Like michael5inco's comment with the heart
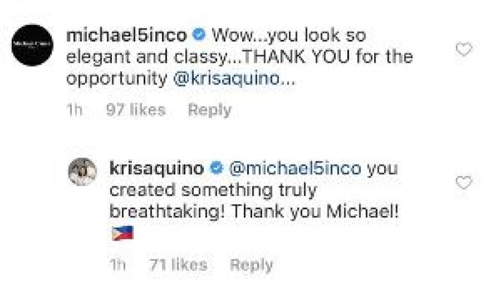The width and height of the screenshot is (496, 289). tap(463, 49)
